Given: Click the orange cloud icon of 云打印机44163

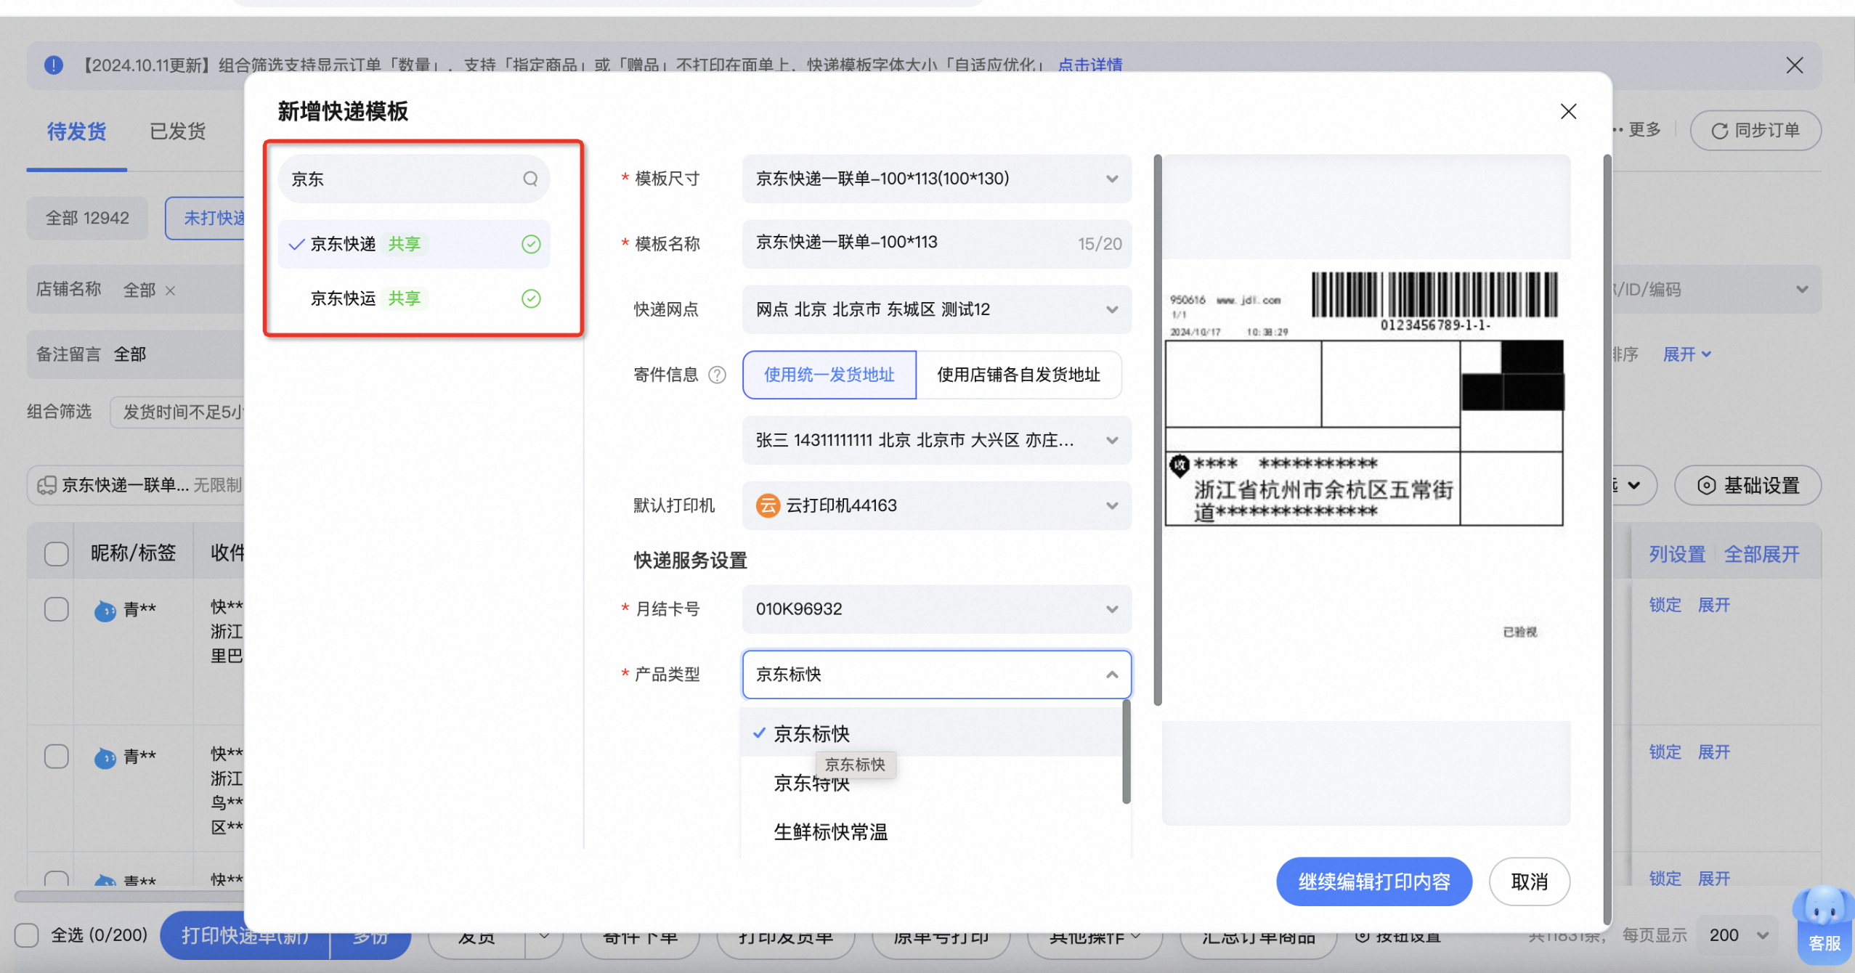Looking at the screenshot, I should [768, 505].
